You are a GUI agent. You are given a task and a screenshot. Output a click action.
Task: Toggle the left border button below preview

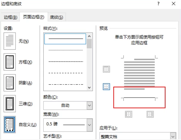click(x=129, y=114)
